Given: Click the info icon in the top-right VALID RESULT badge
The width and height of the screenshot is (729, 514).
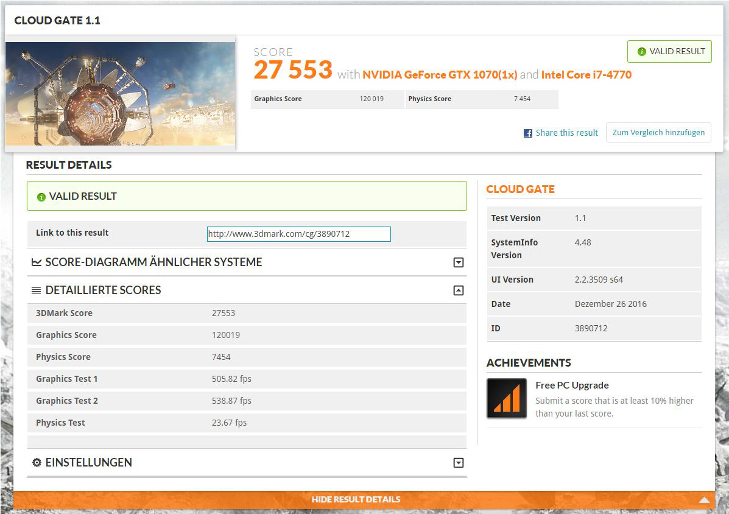Looking at the screenshot, I should (x=641, y=52).
